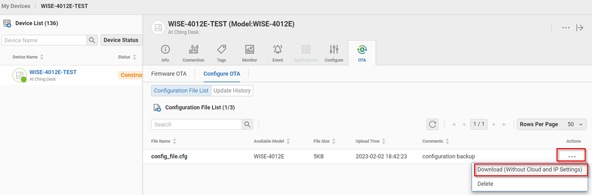Viewport: 592px width, 195px height.
Task: Switch to the Connection tab
Action: [x=193, y=53]
